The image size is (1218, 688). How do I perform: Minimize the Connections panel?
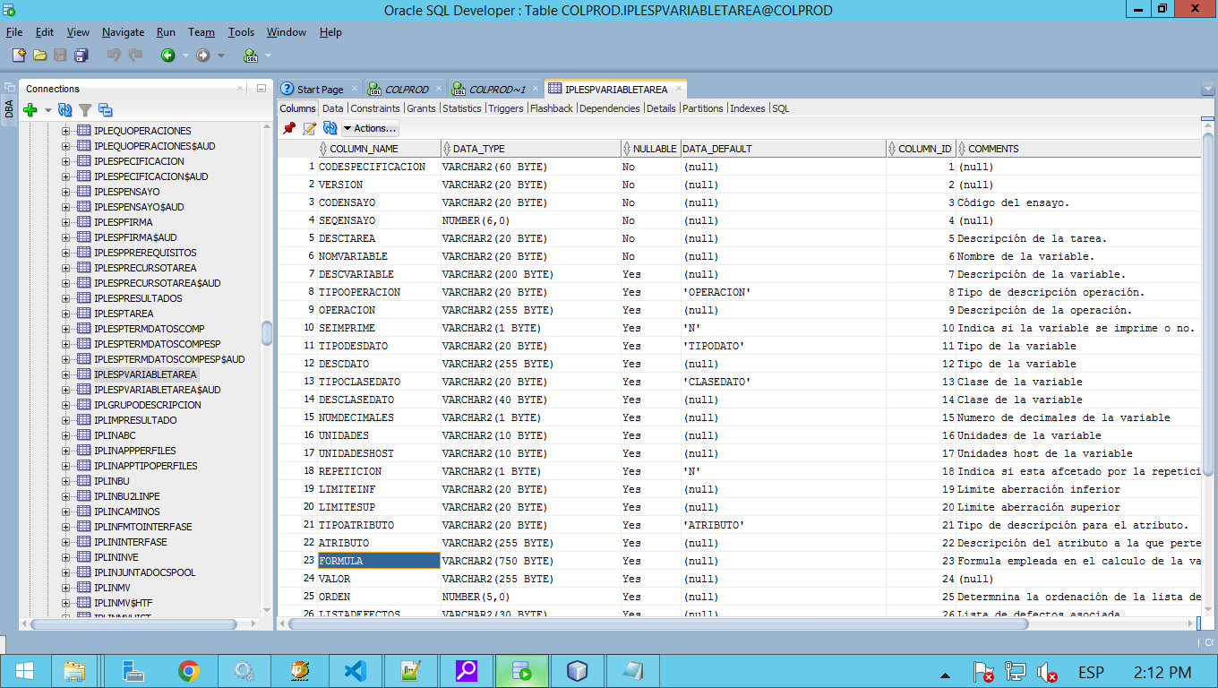(x=261, y=89)
